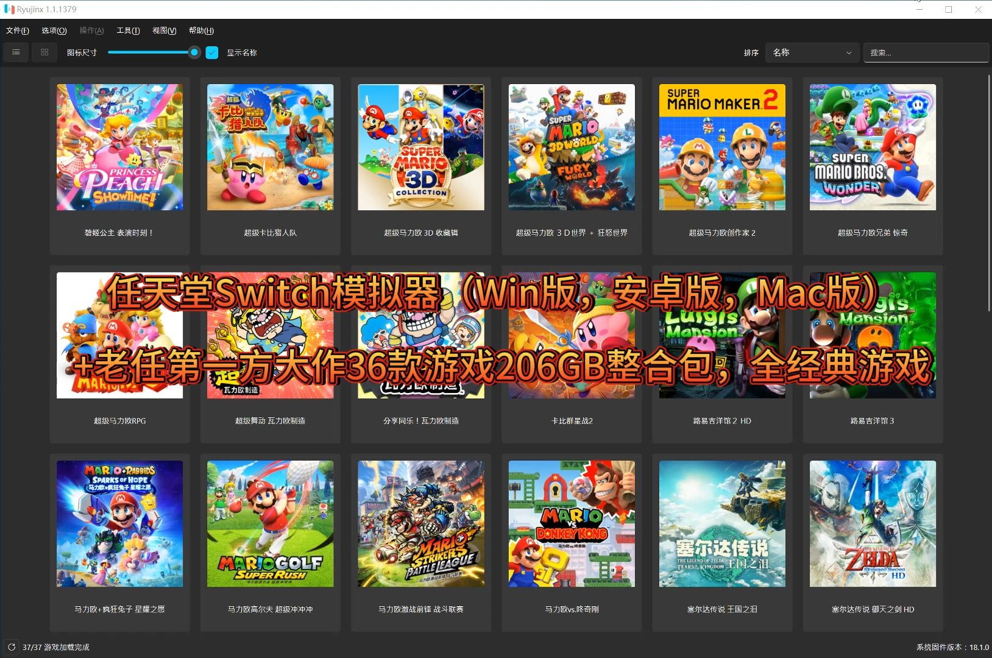Click the vertical scrollbar of the game list
The image size is (992, 658).
[x=988, y=192]
